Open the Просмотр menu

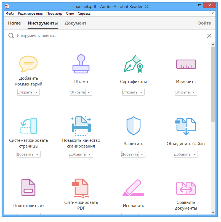(54, 14)
